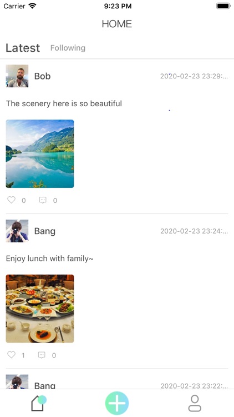Like Bang's lunch post with the heart
Image resolution: width=234 pixels, height=417 pixels.
point(12,355)
